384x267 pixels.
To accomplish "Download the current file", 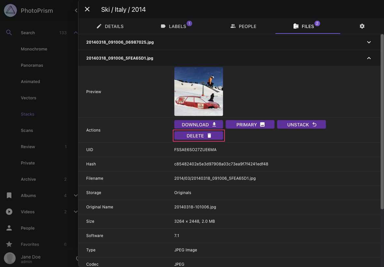I will [199, 124].
